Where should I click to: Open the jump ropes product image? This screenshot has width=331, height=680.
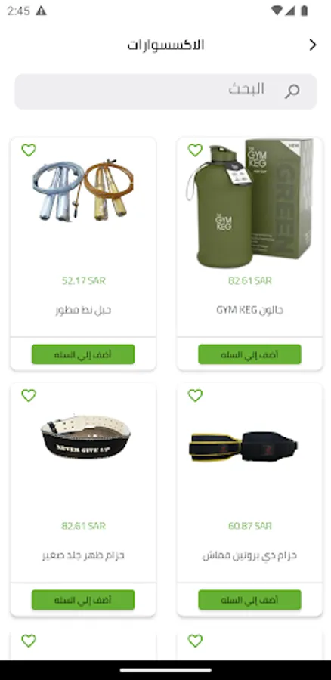[83, 190]
